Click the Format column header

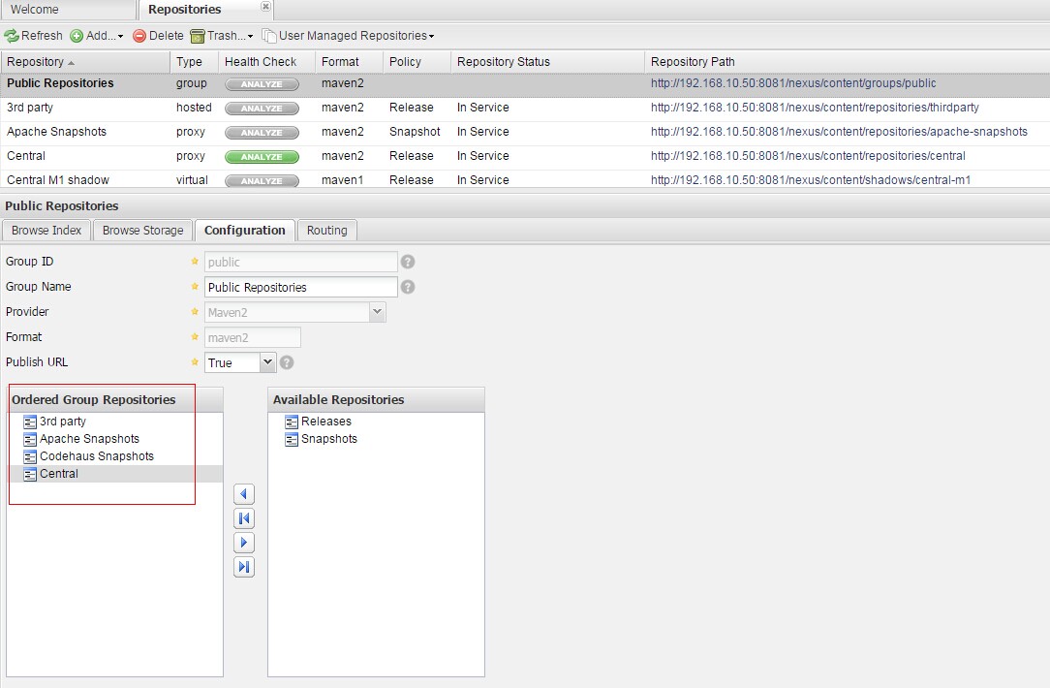[x=349, y=62]
